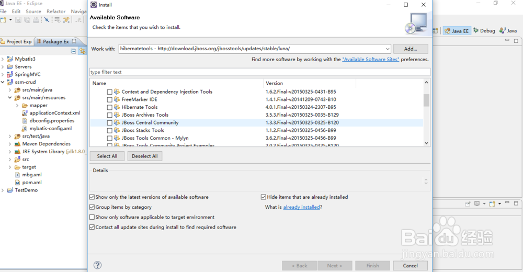The height and width of the screenshot is (272, 523).
Task: Check the JBoss Archives Tools checkbox
Action: pyautogui.click(x=109, y=115)
